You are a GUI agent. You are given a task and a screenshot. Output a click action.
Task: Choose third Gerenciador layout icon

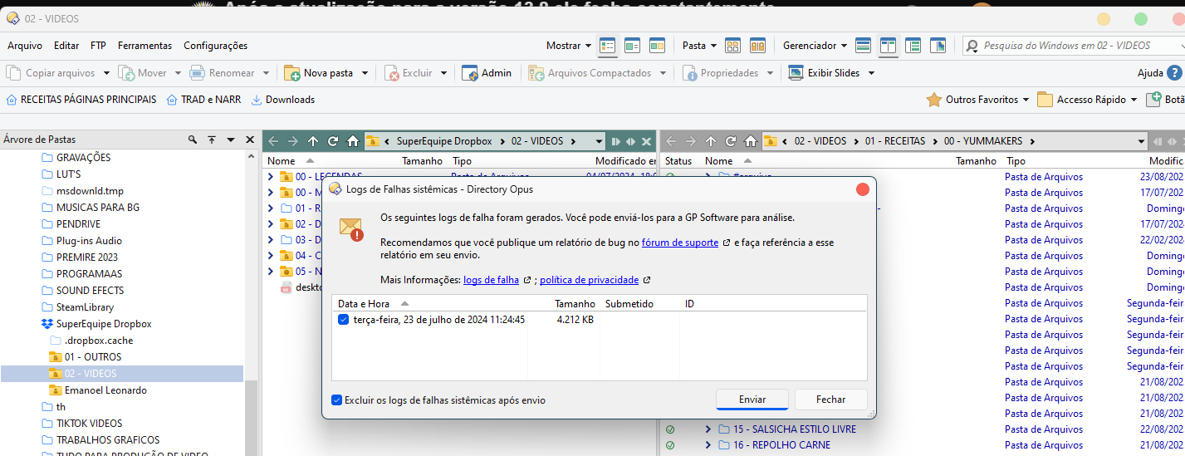pos(913,46)
